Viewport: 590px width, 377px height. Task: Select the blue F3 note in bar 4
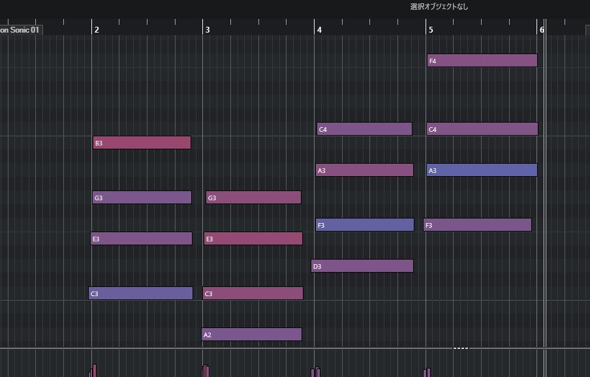click(x=365, y=225)
